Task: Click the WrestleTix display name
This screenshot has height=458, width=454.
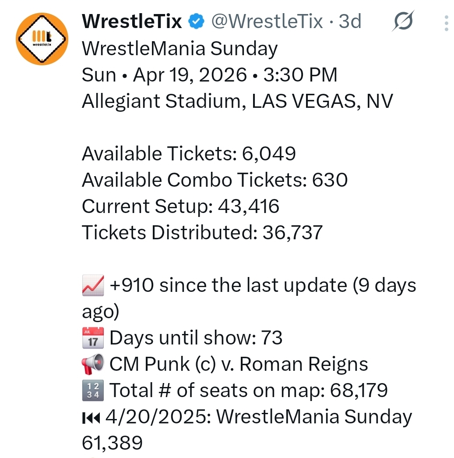Action: point(132,21)
